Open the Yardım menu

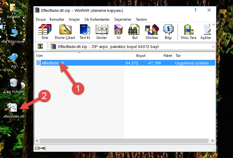(141, 19)
